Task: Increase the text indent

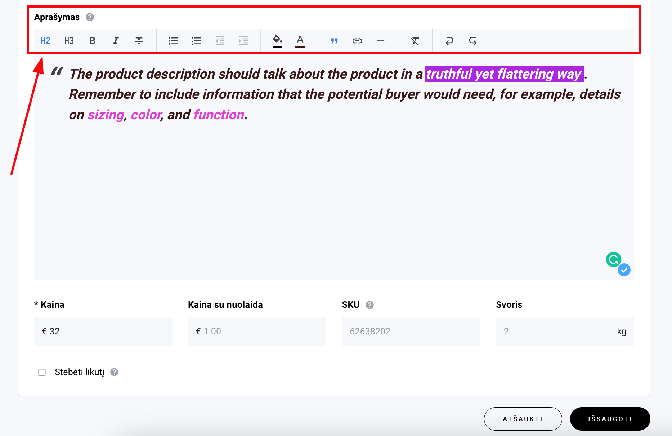Action: click(243, 41)
